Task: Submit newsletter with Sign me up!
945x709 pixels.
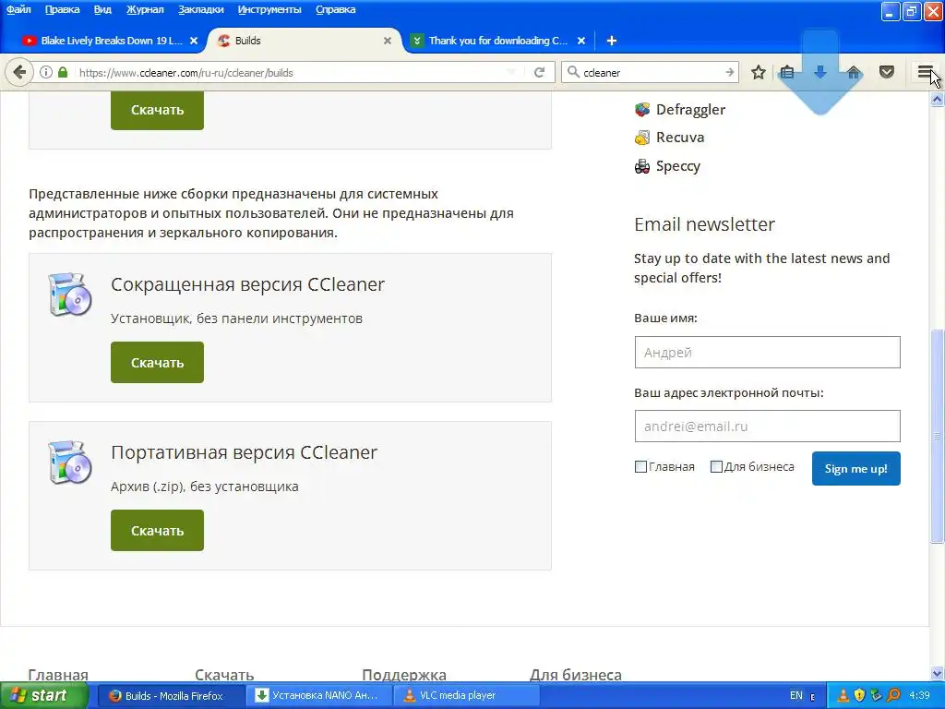Action: pos(855,468)
